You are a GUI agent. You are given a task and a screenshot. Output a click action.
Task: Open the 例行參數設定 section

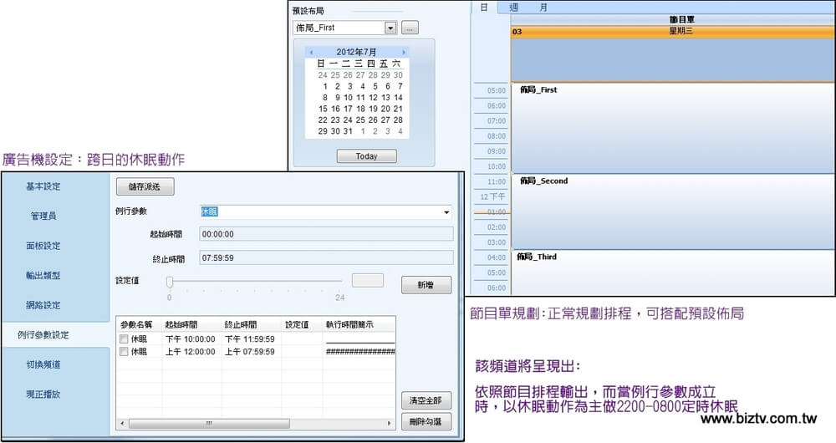click(55, 335)
